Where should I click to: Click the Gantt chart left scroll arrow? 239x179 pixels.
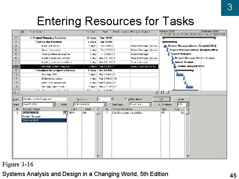point(162,92)
